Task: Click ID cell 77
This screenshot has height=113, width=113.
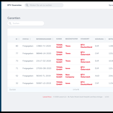Action: pos(17,54)
